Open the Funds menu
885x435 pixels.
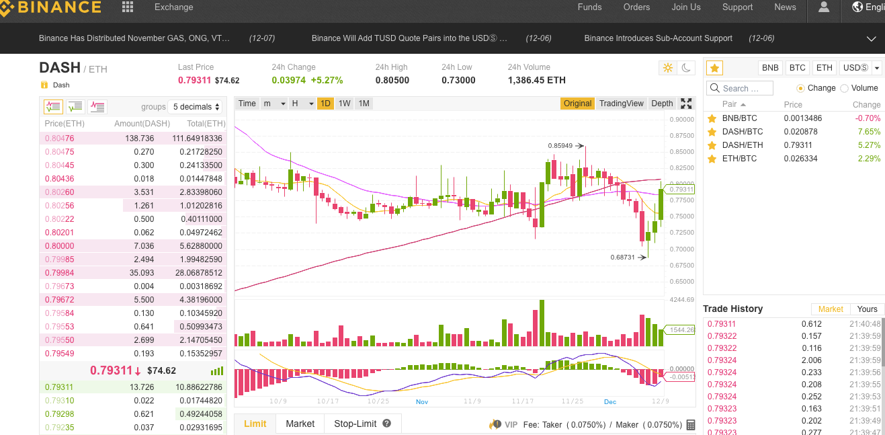(589, 7)
